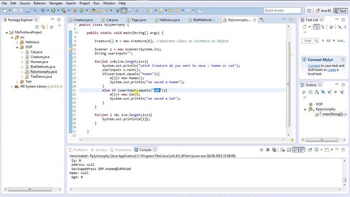Toggle Hide Non-Public Members in Outline
The width and height of the screenshot is (350, 197).
click(335, 92)
